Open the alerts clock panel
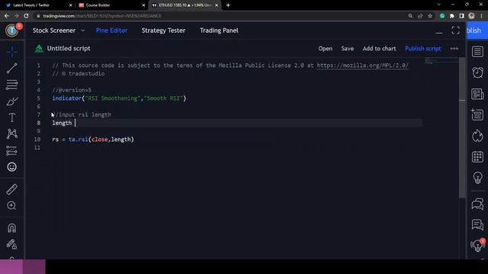The height and width of the screenshot is (274, 488). (477, 73)
